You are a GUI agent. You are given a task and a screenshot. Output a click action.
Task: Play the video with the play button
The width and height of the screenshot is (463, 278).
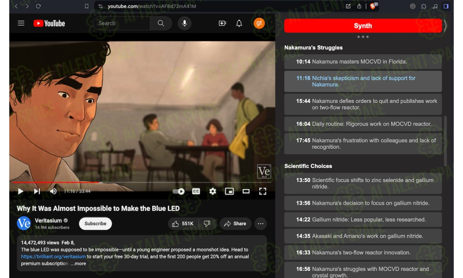(x=20, y=191)
